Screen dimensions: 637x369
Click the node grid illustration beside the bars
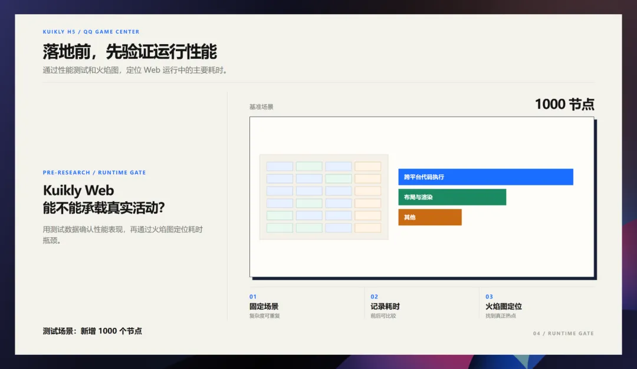click(x=324, y=197)
